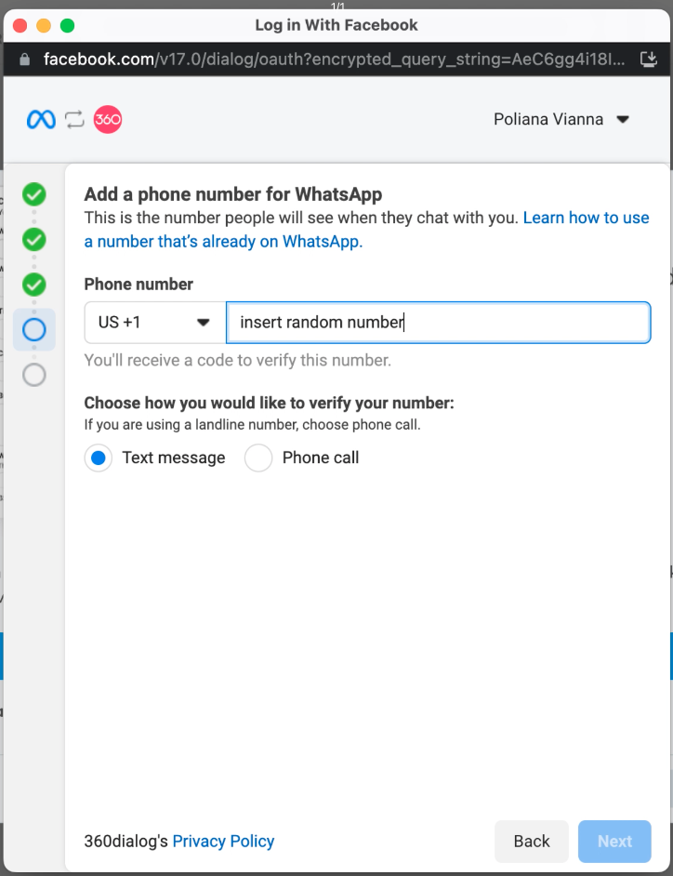Click the pink 360dialog logo
Viewport: 673px width, 876px height.
(107, 120)
